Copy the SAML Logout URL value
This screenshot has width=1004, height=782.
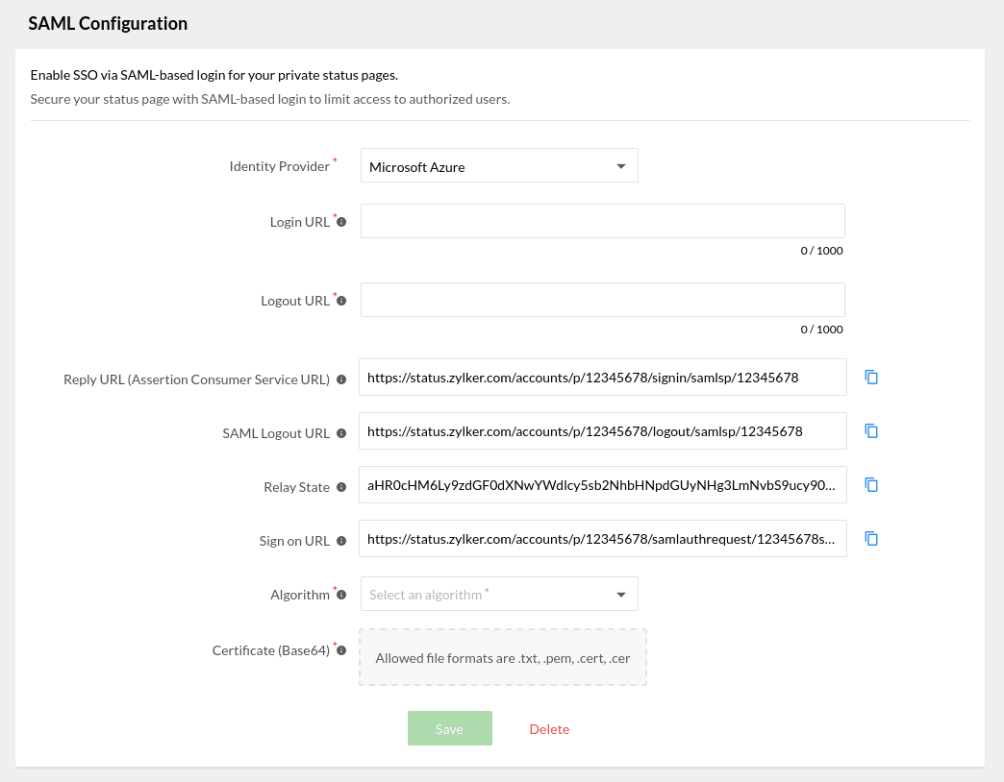point(871,431)
